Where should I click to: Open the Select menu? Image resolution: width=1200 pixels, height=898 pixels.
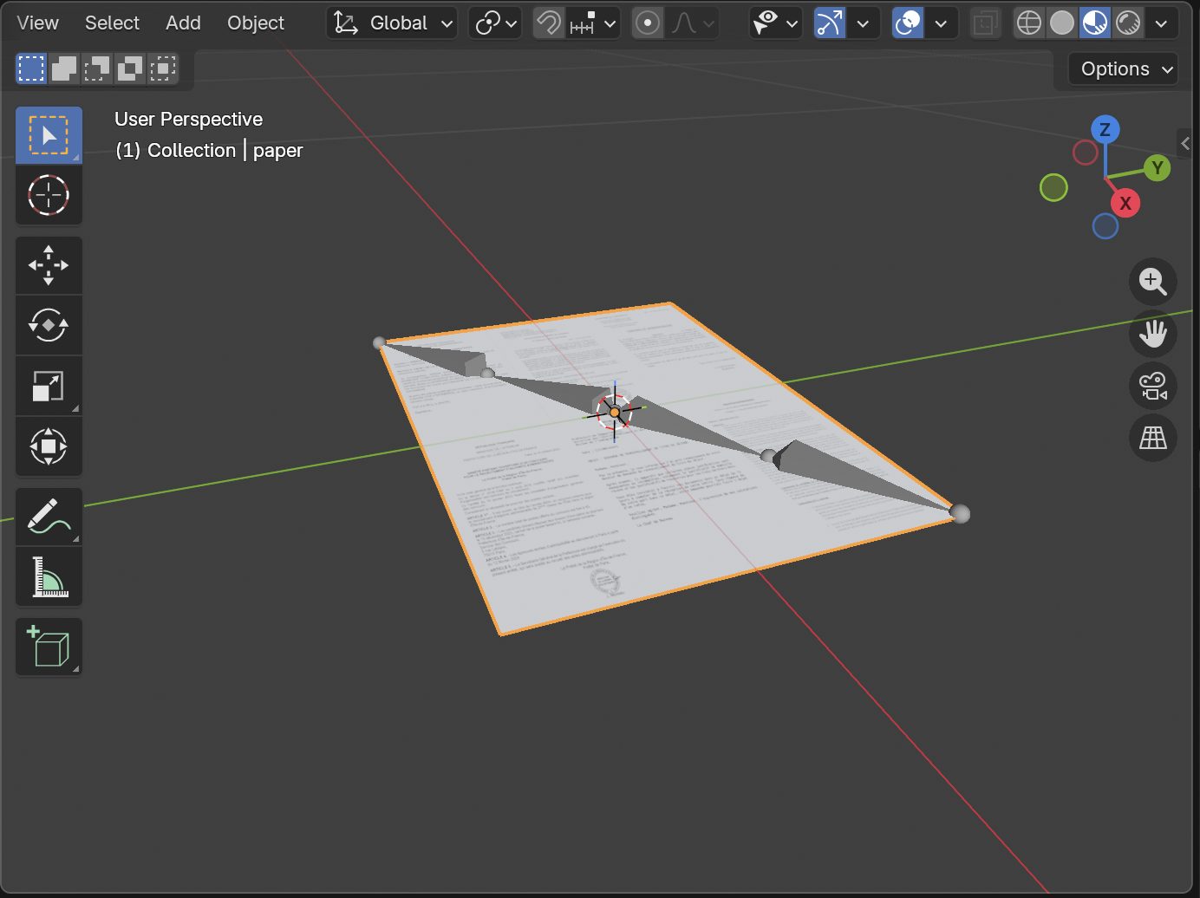point(112,23)
